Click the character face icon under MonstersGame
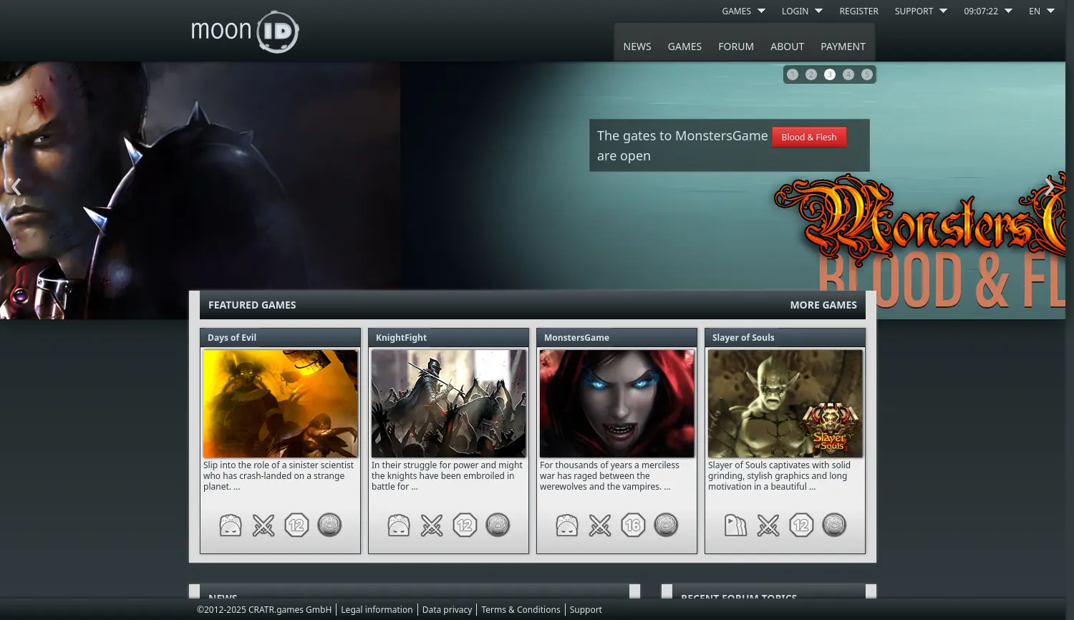1074x620 pixels. coord(567,525)
